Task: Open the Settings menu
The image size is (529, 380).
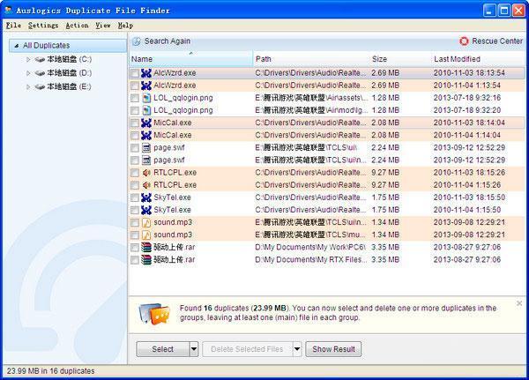Action: (43, 26)
